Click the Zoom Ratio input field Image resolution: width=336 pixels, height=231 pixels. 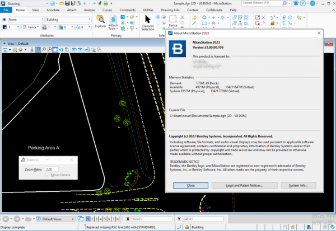click(52, 169)
